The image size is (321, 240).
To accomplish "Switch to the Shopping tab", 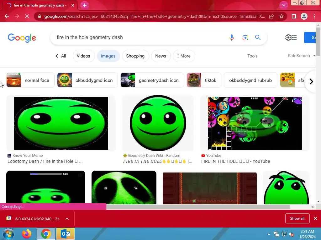I will pos(135,56).
